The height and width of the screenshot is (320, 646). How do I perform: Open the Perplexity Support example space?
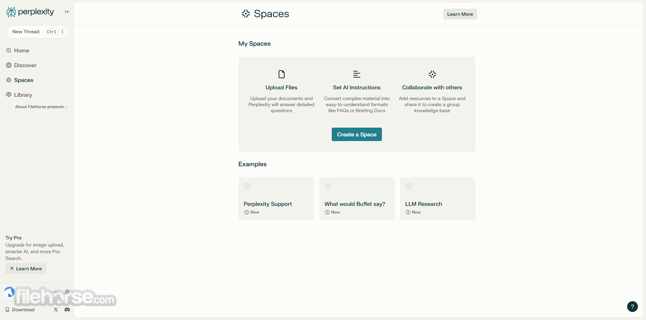tap(276, 199)
